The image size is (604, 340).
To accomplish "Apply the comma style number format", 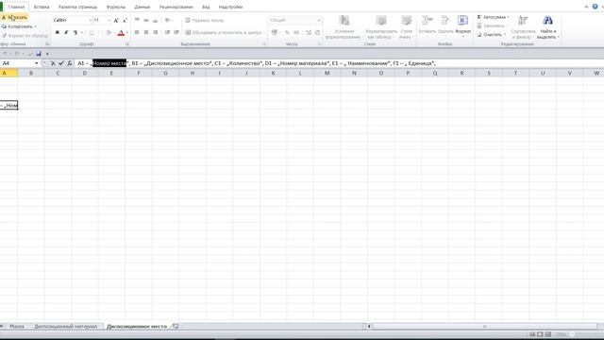I will (x=296, y=33).
